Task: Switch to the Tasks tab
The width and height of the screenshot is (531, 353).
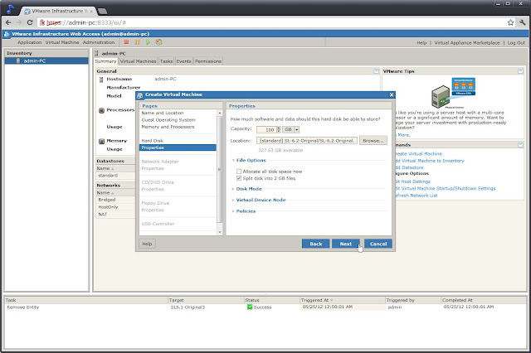Action: [x=166, y=61]
